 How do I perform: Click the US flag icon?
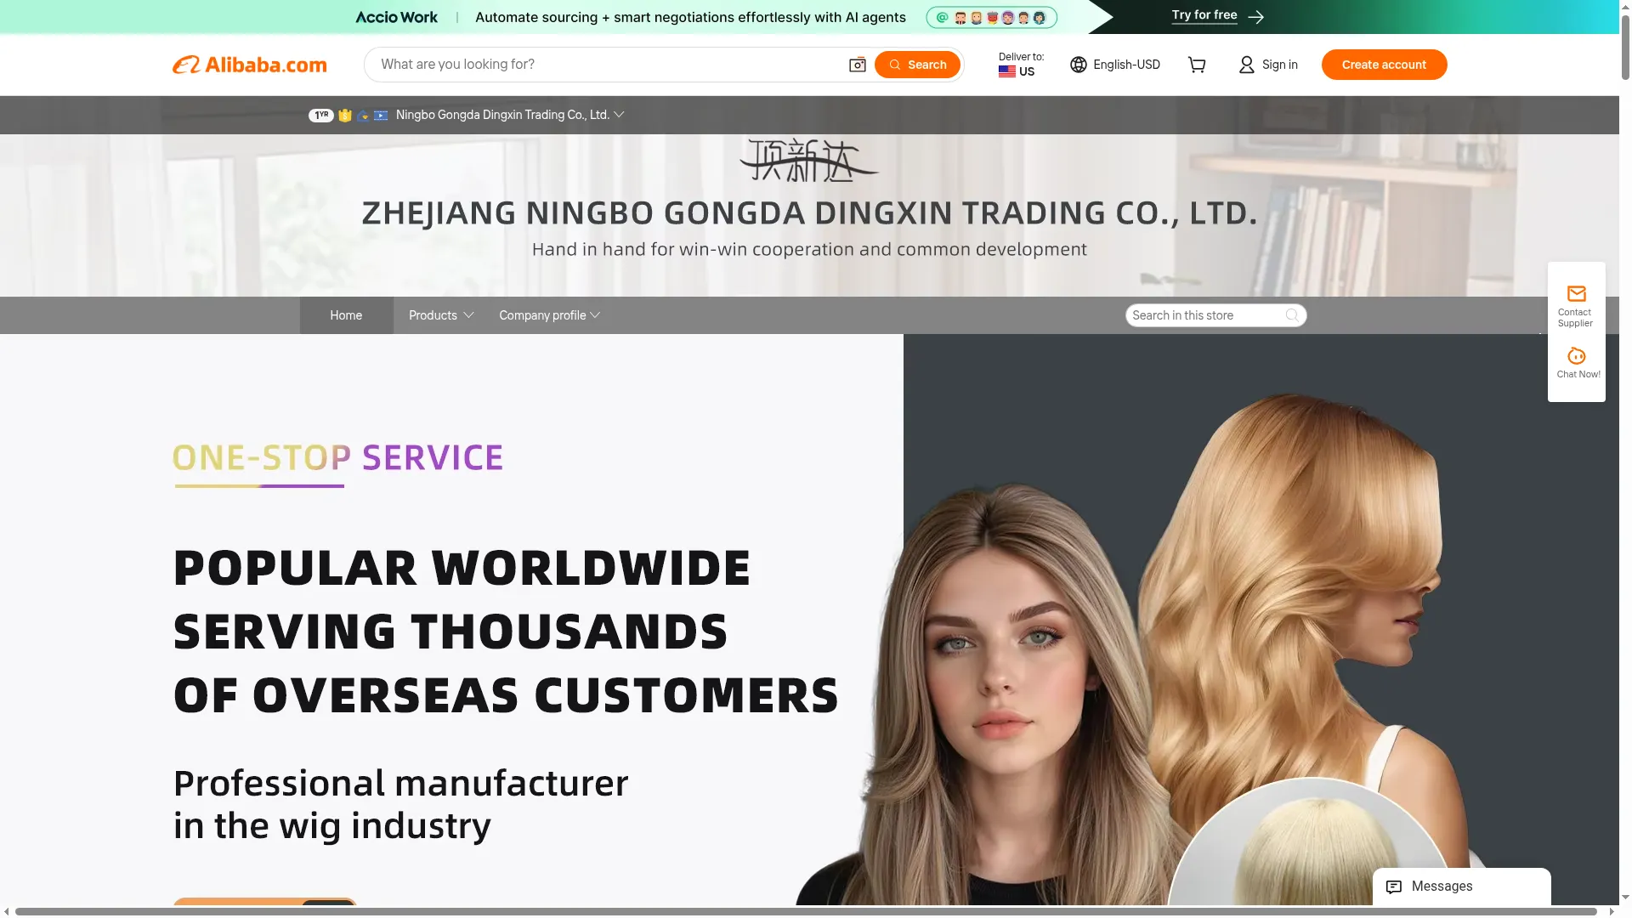pos(1007,71)
